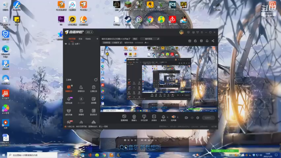Open lyric bar settings gear
Viewport: 281px width, 158px height.
click(x=152, y=140)
